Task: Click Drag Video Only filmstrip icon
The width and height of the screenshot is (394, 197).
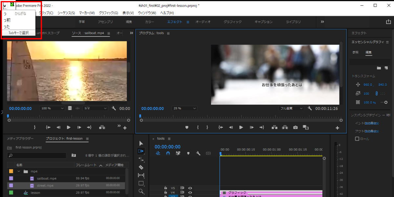Action: click(x=70, y=108)
